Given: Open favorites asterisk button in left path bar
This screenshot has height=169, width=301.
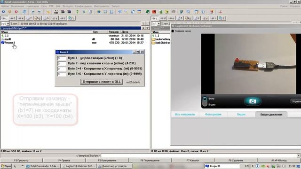Looking at the screenshot, I should (143, 28).
